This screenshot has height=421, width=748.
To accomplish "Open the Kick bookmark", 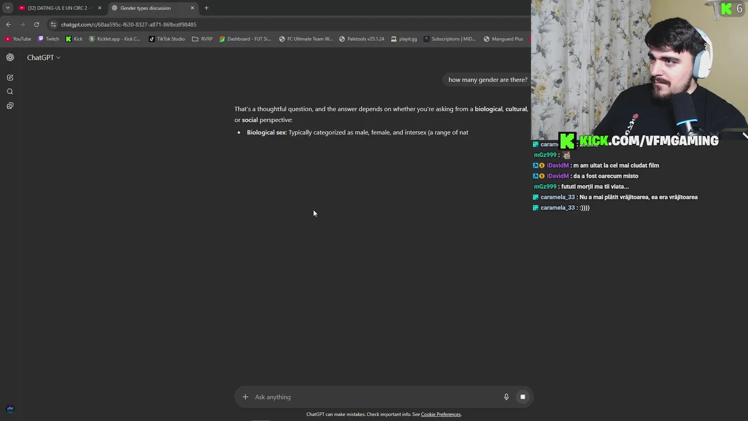I will click(x=74, y=39).
